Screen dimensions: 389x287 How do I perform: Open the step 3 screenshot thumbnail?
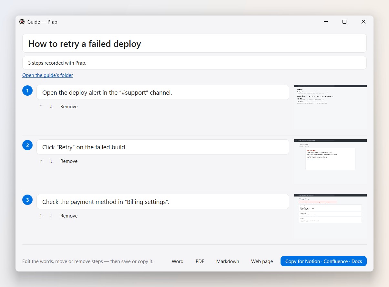coord(330,217)
